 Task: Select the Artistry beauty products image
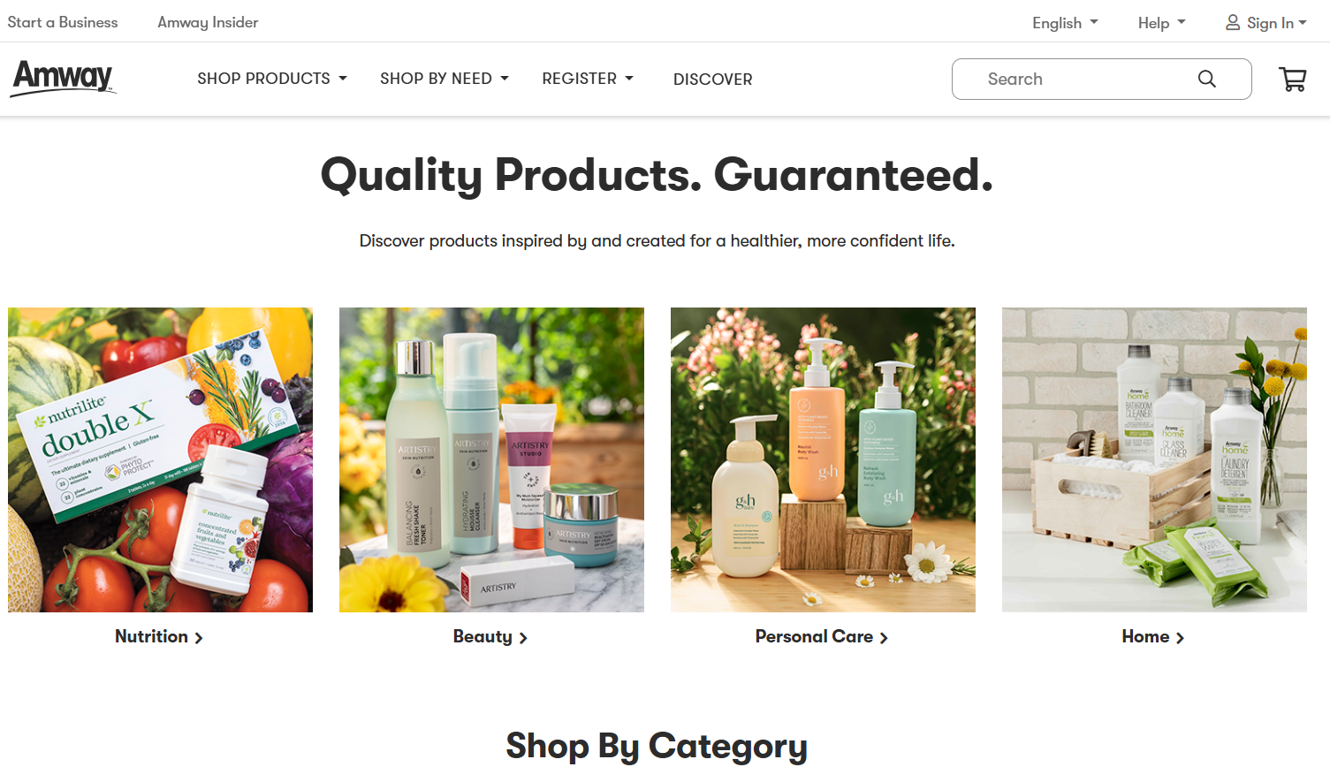(x=491, y=459)
